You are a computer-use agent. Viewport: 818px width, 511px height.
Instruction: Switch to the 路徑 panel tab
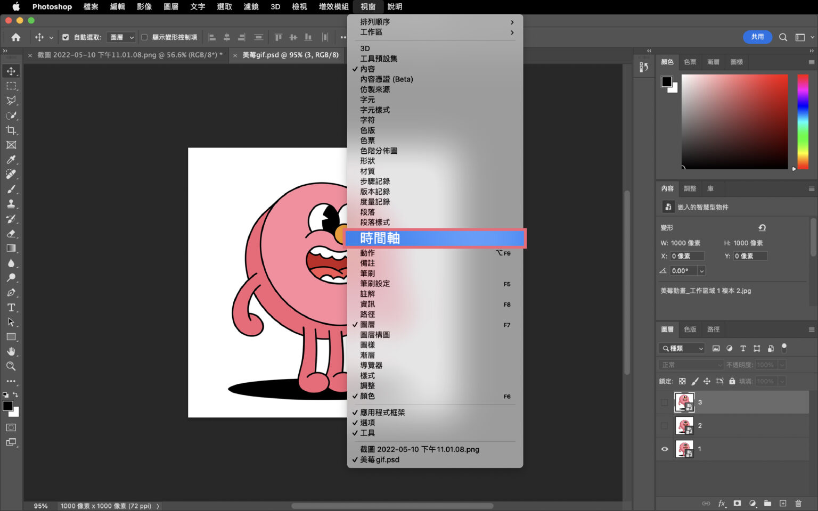(x=713, y=329)
